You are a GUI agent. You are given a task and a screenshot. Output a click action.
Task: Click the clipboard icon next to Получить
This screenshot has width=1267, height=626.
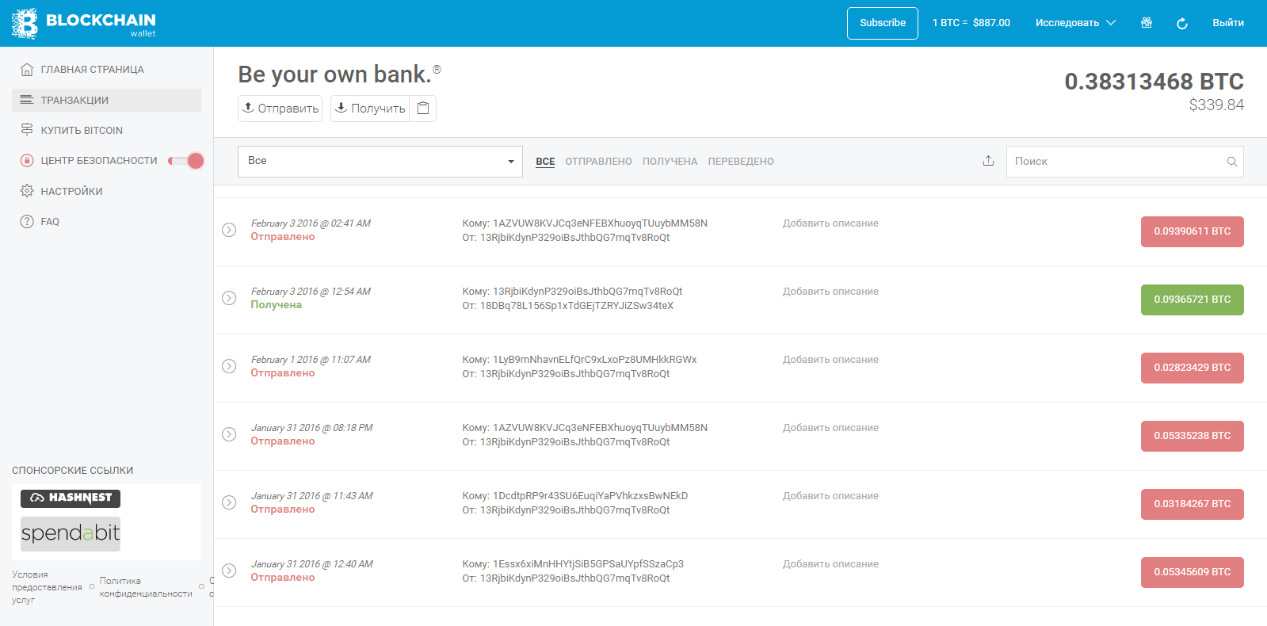(423, 109)
